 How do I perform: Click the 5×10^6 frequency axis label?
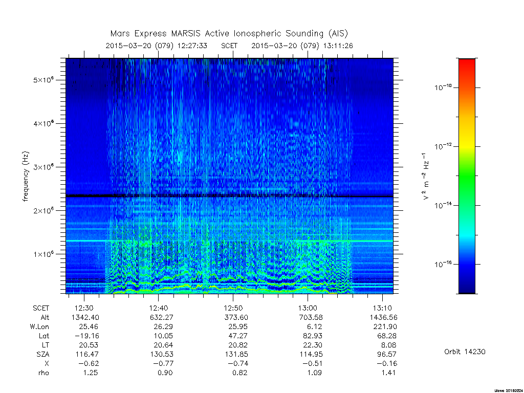43,80
